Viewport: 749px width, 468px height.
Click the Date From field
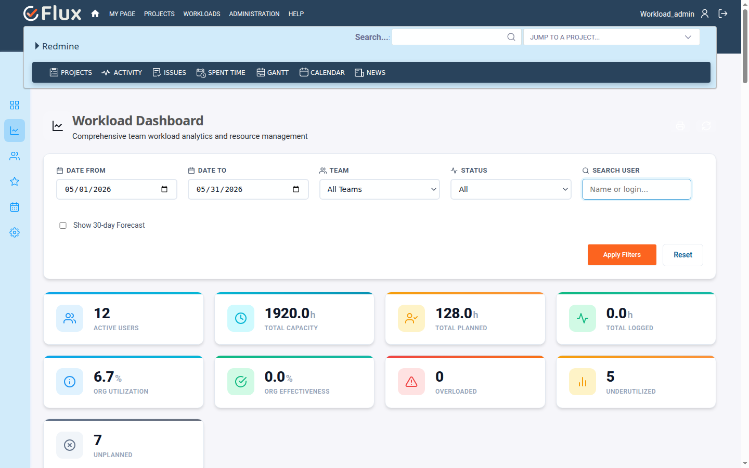click(x=117, y=189)
